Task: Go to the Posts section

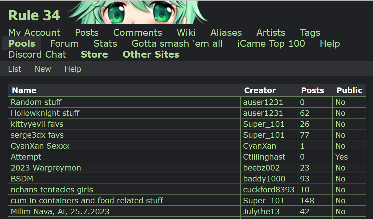Action: (x=87, y=33)
